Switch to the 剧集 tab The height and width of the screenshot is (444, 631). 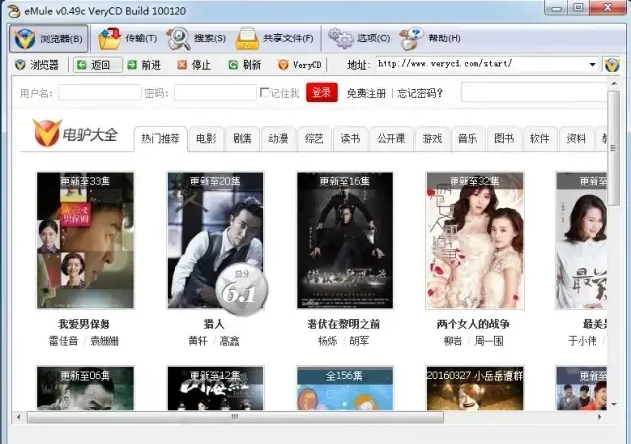pos(242,139)
